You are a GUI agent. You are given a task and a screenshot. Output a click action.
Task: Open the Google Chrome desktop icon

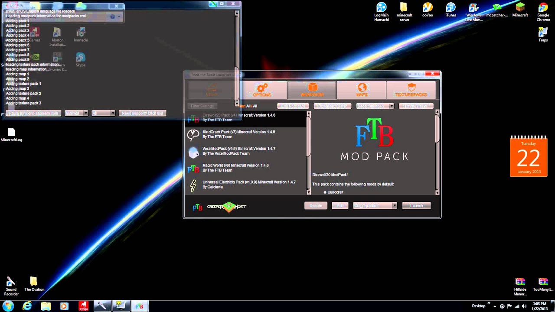(x=543, y=12)
